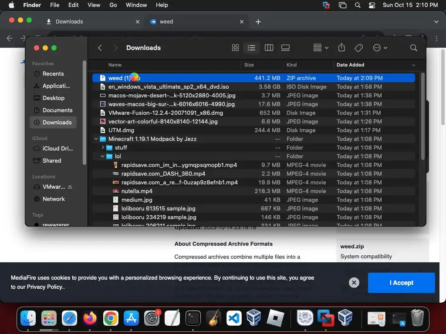Open Finder from the Dock
Viewport: 446px width, 334px height.
click(28, 318)
